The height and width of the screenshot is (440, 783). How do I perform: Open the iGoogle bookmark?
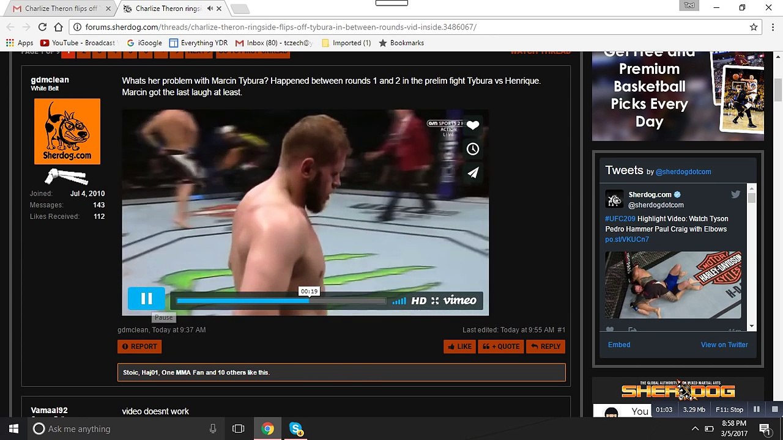[x=144, y=43]
